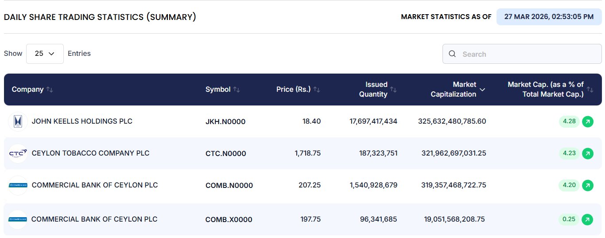Click green arrow icon in COMB.N0000 row
605x238 pixels.
(x=587, y=185)
